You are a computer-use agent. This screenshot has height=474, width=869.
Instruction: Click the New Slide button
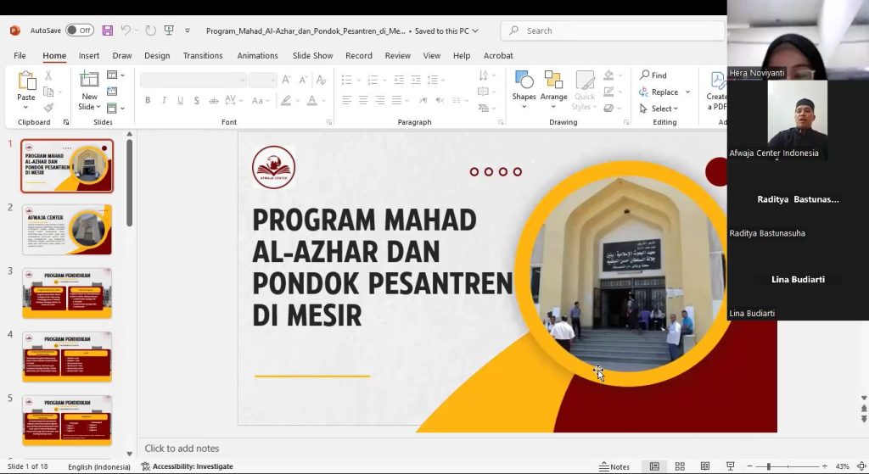click(89, 90)
